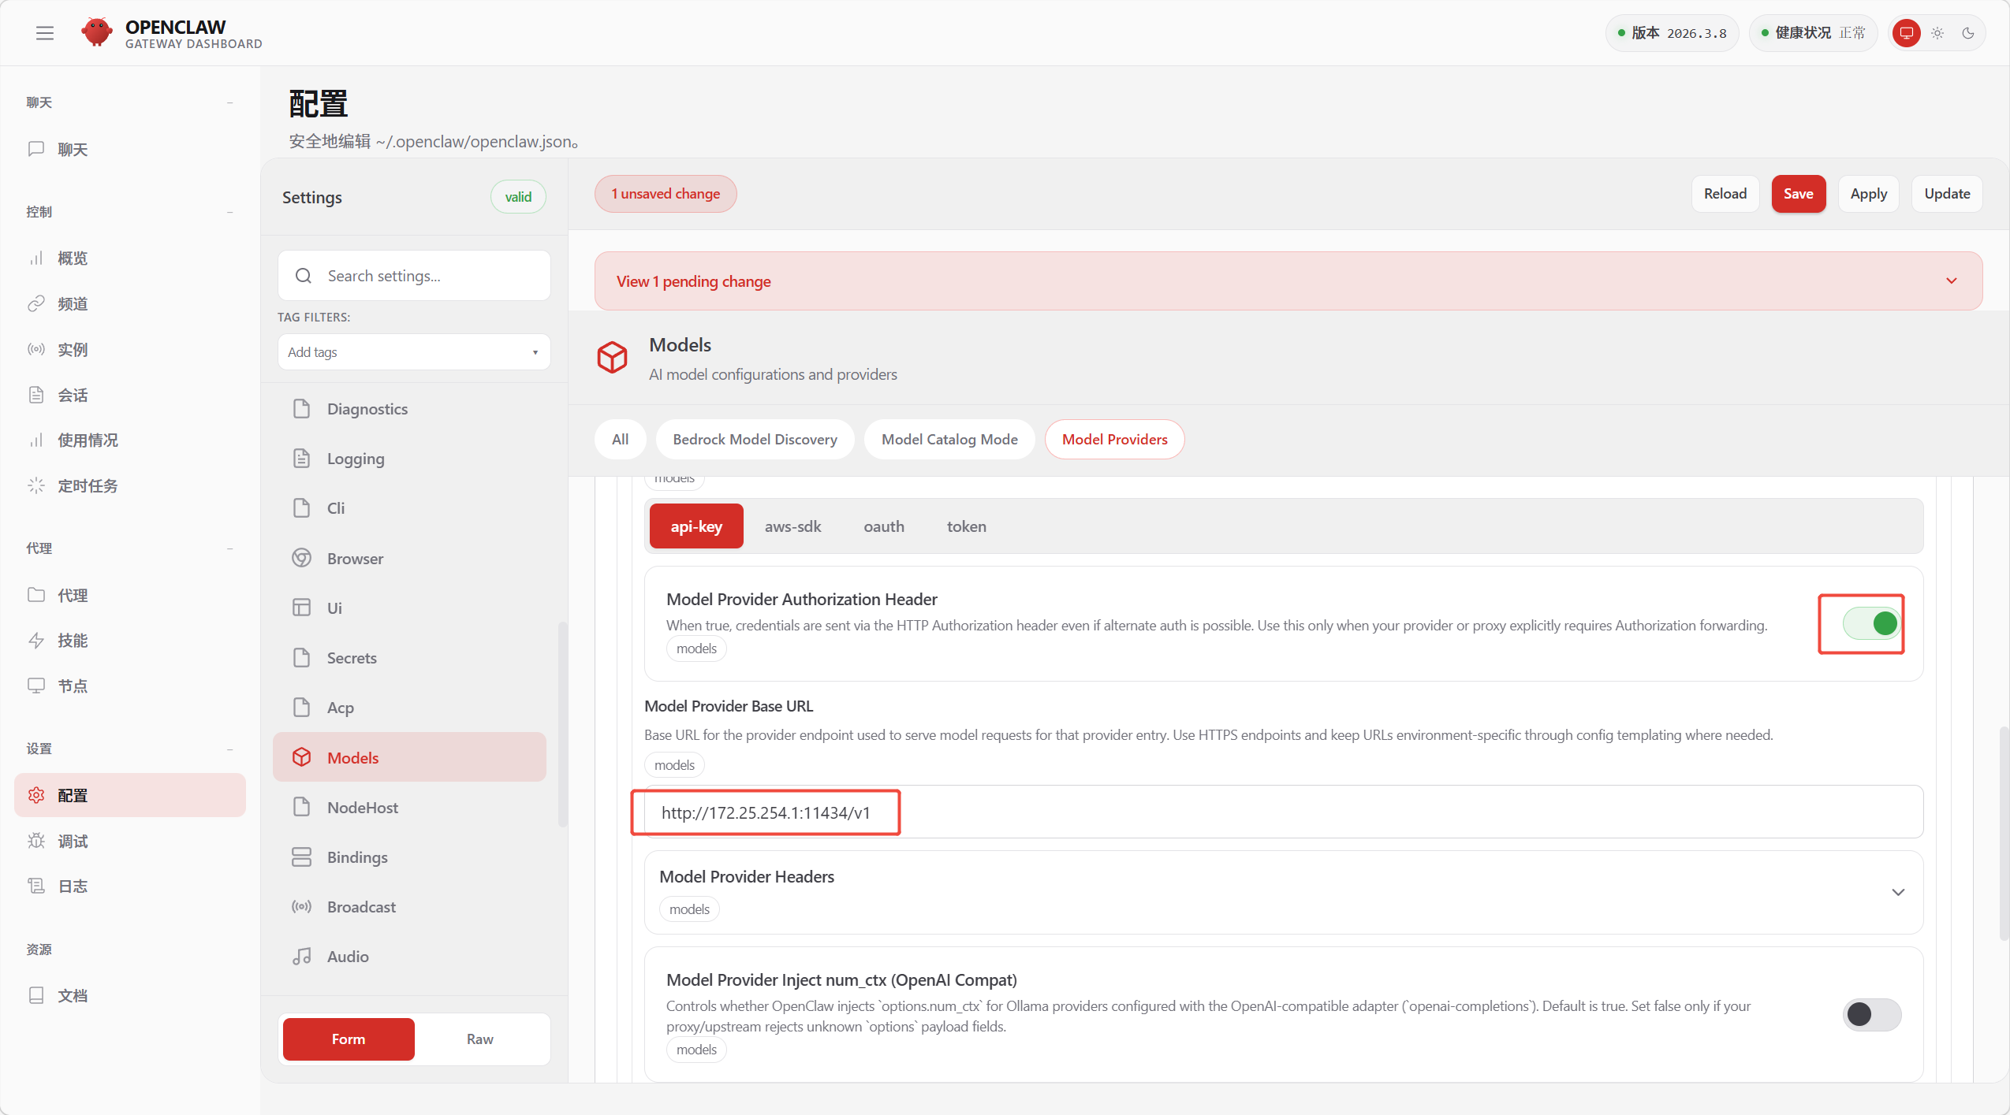Select the system theme monitor icon
Image resolution: width=2010 pixels, height=1115 pixels.
click(1906, 33)
